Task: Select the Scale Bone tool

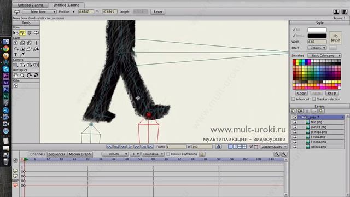Action: point(29,33)
